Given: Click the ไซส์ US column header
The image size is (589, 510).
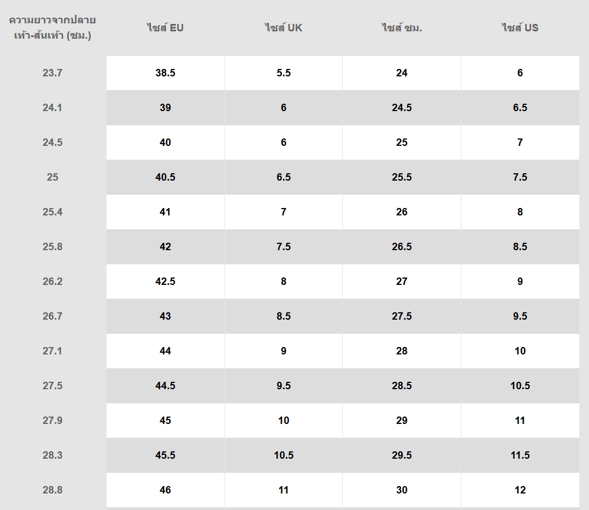Looking at the screenshot, I should coord(520,27).
